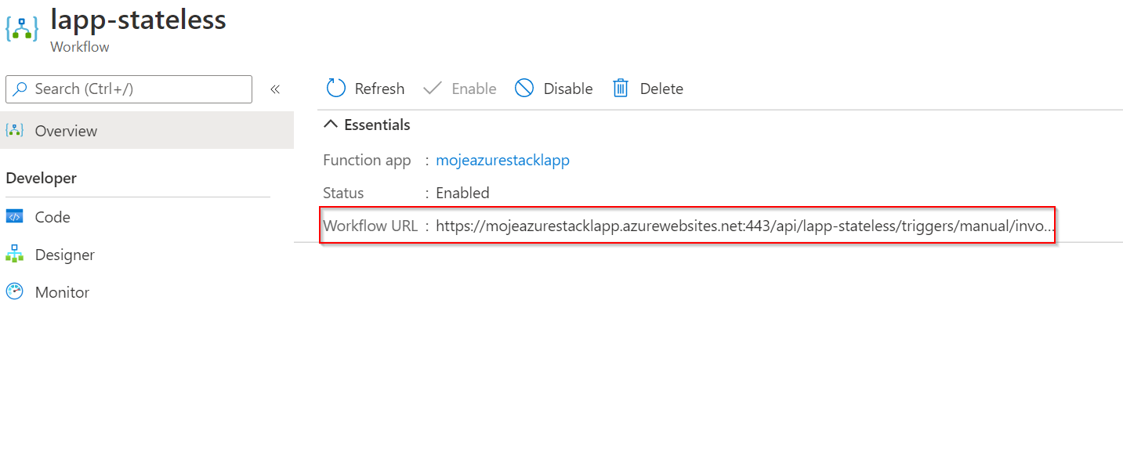Click the lapp-stateless workflow icon in header
The width and height of the screenshot is (1123, 463).
tap(22, 27)
